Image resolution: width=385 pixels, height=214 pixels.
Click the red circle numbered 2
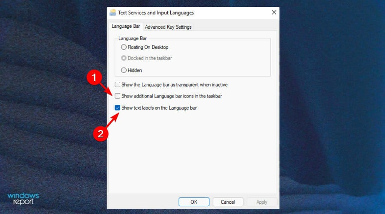click(101, 134)
